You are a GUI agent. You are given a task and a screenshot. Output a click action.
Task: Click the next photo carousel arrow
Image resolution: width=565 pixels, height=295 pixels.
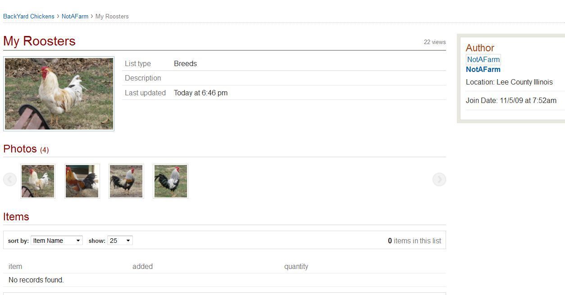(x=439, y=180)
